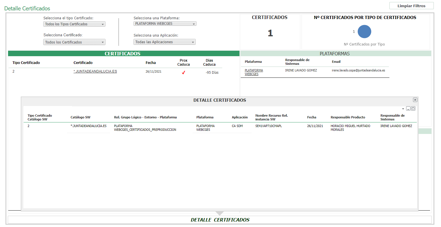Image resolution: width=441 pixels, height=227 pixels.
Task: Click the blue circle in certificates chart
Action: [x=364, y=32]
